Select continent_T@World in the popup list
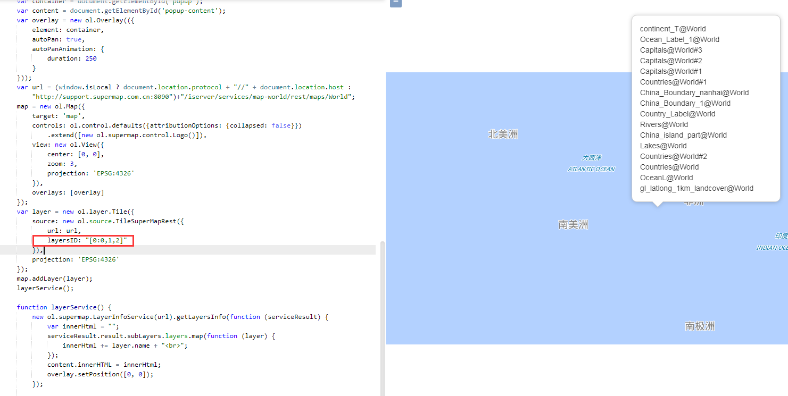The image size is (788, 396). 673,29
